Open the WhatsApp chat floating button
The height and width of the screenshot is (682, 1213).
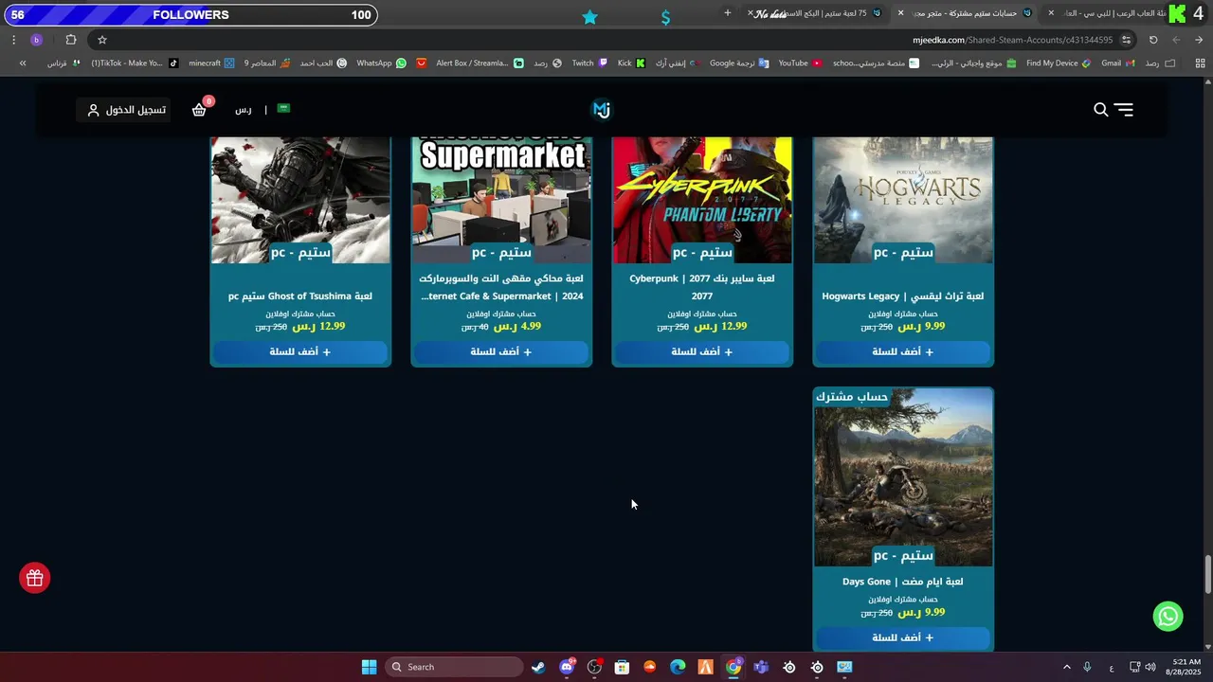(1168, 617)
